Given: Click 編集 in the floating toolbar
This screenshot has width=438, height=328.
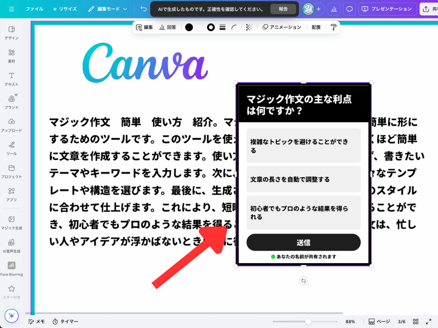Looking at the screenshot, I should click(145, 27).
